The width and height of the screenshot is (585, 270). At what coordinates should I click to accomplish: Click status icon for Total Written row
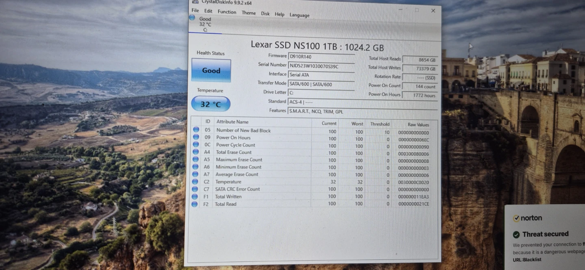[195, 196]
